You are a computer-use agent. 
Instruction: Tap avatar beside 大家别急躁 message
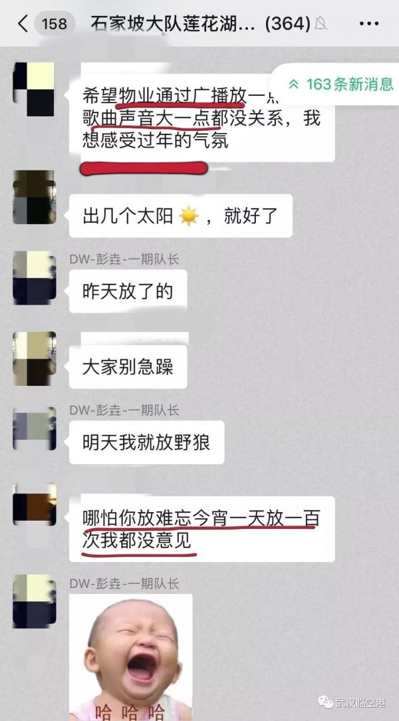tap(34, 359)
